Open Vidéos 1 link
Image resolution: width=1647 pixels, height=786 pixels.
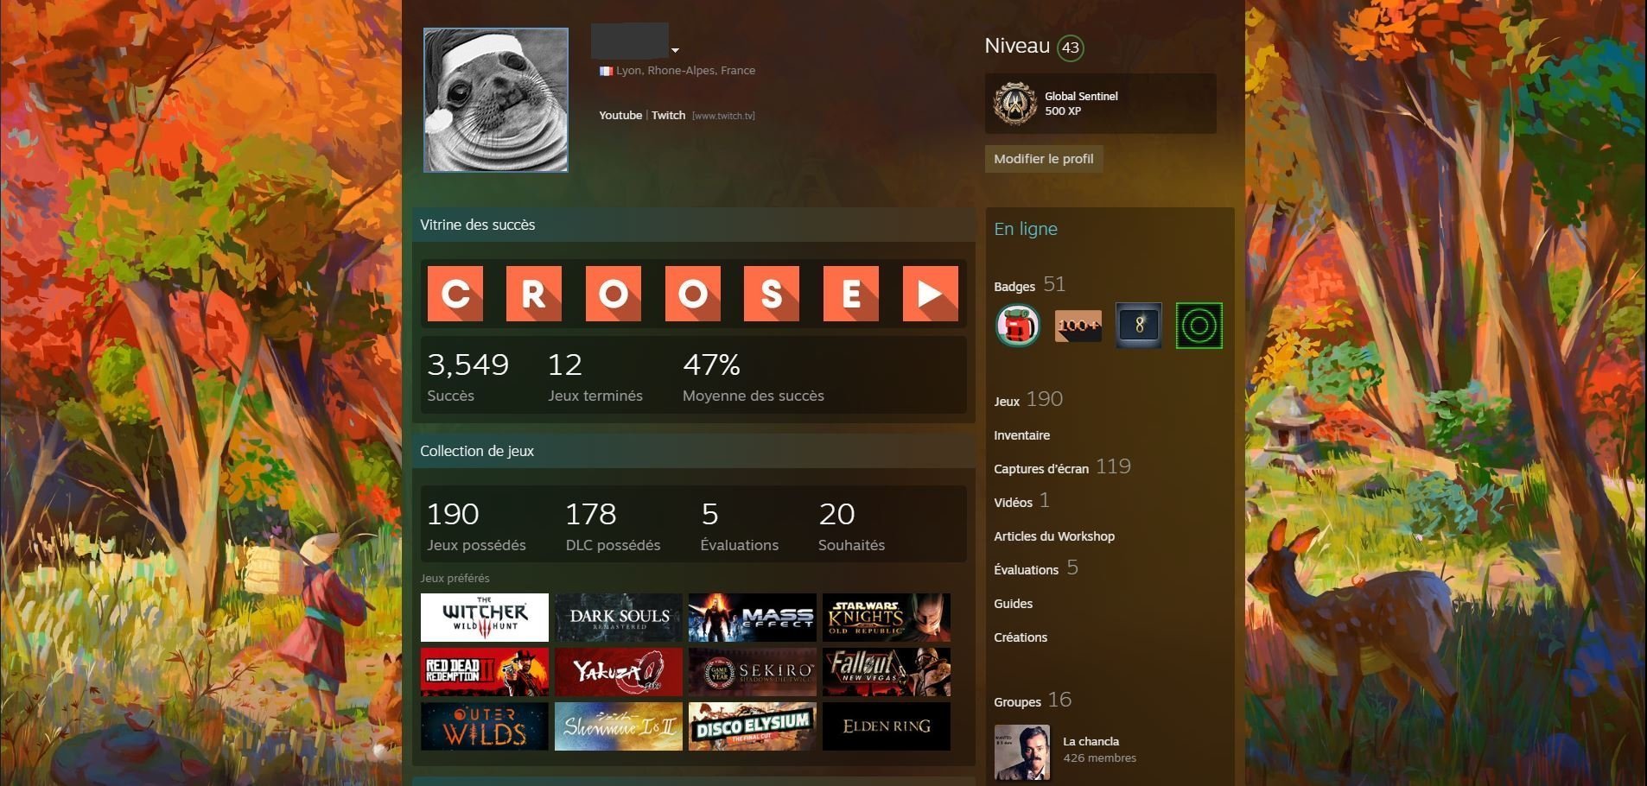click(1022, 501)
